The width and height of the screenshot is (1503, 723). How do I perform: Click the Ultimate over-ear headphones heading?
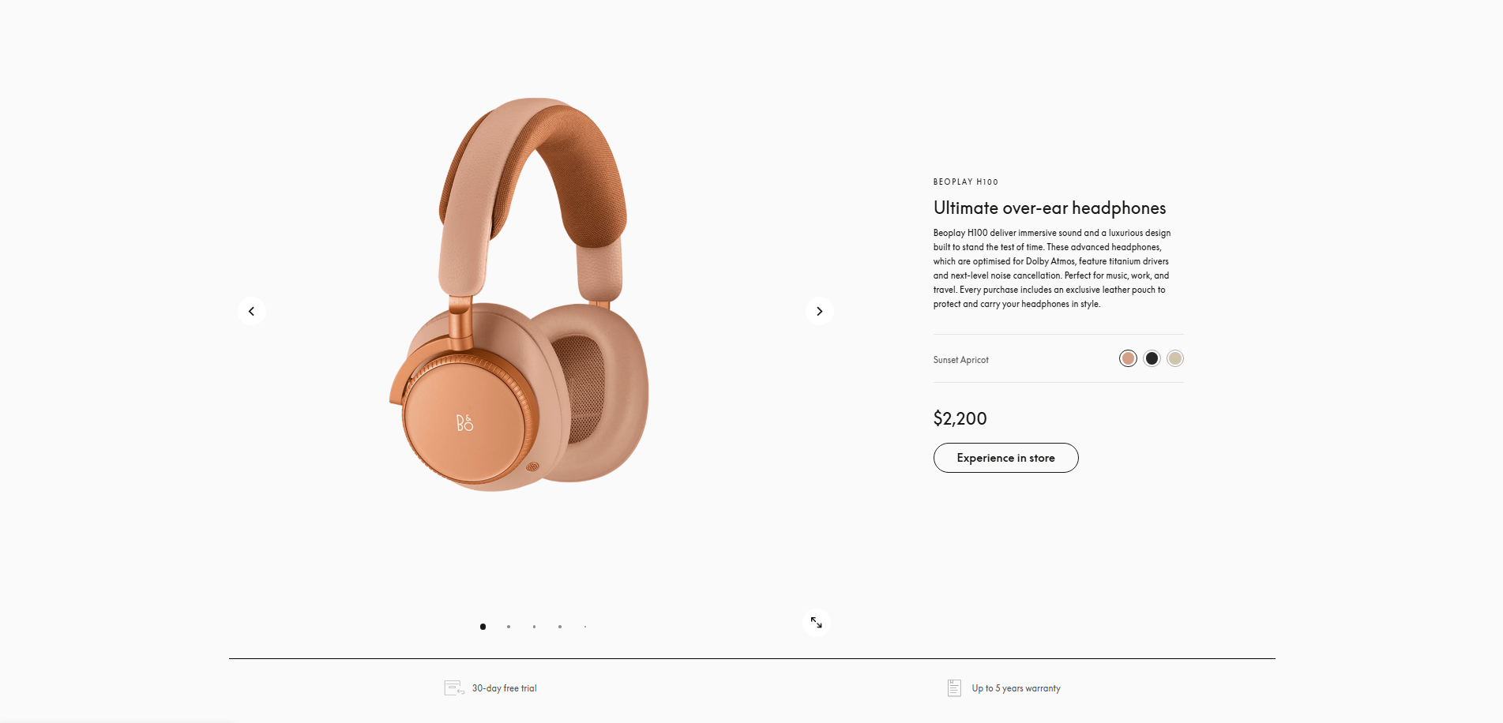1049,208
